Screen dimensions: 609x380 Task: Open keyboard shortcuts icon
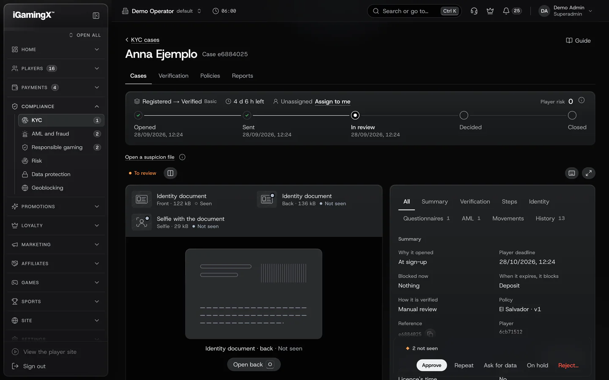[572, 173]
